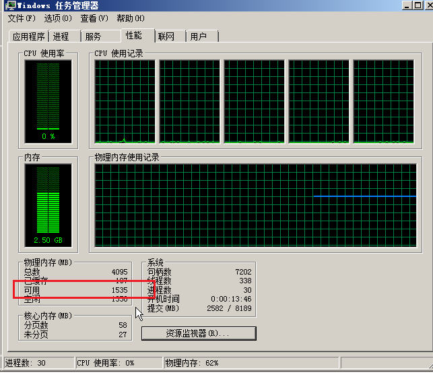Click the fifth CPU 使用记录 graph
Screen dimensions: 433x373
click(384, 102)
